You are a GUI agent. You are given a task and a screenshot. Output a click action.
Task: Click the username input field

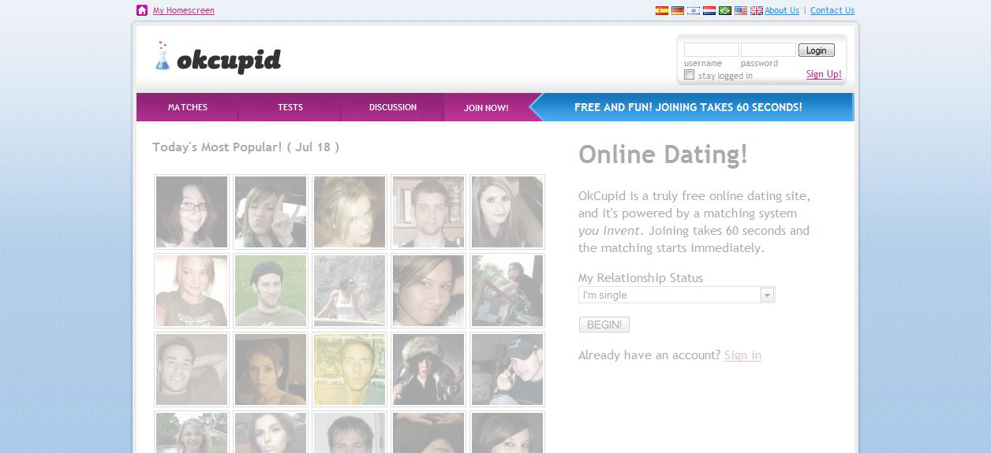click(712, 50)
